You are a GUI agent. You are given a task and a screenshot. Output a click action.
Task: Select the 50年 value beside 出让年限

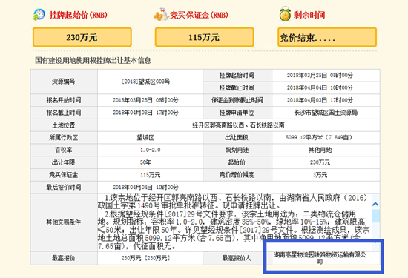point(145,162)
